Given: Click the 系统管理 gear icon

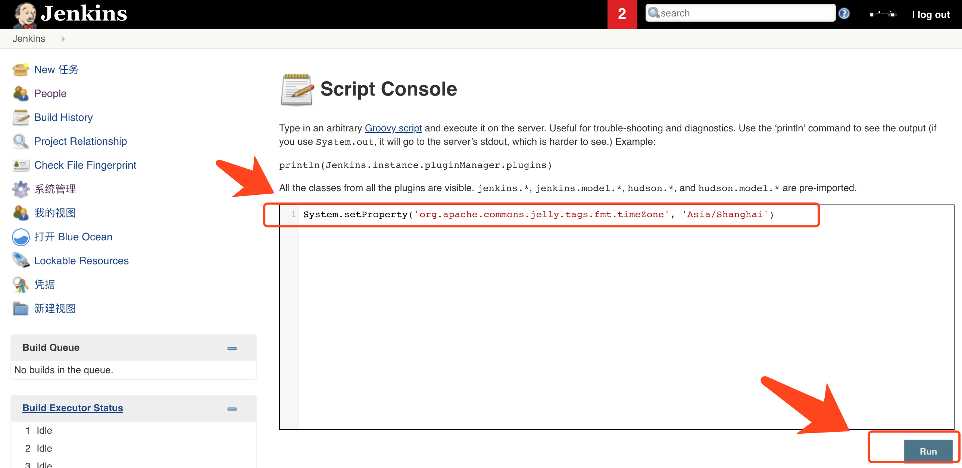Looking at the screenshot, I should tap(21, 189).
